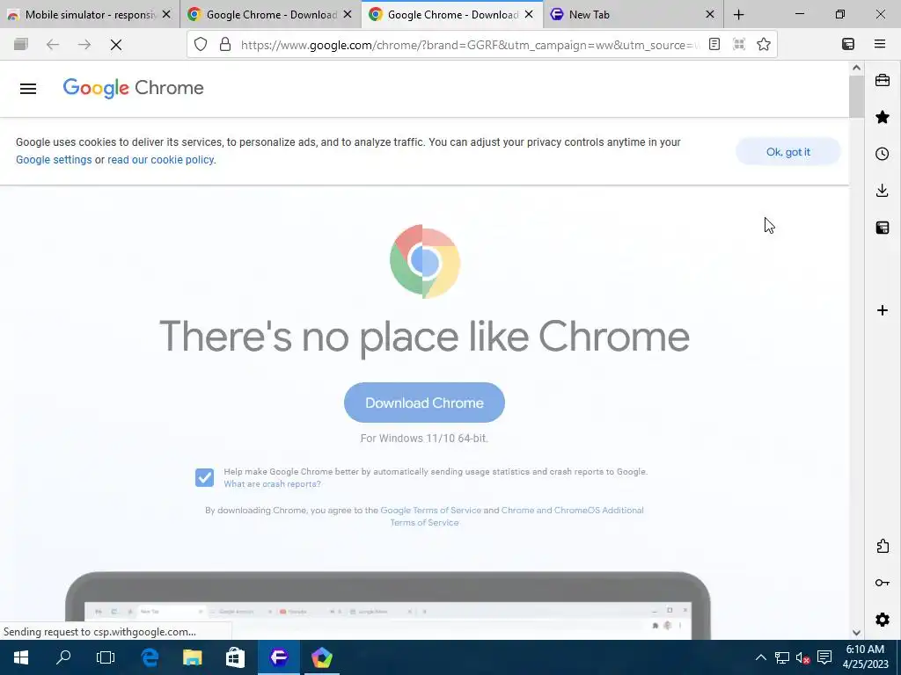Click the colorful pentagon app in taskbar
901x675 pixels.
tap(322, 657)
